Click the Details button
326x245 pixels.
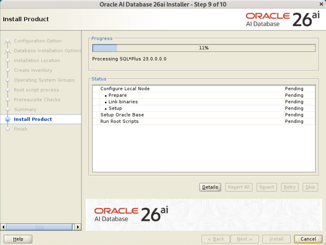coord(210,187)
